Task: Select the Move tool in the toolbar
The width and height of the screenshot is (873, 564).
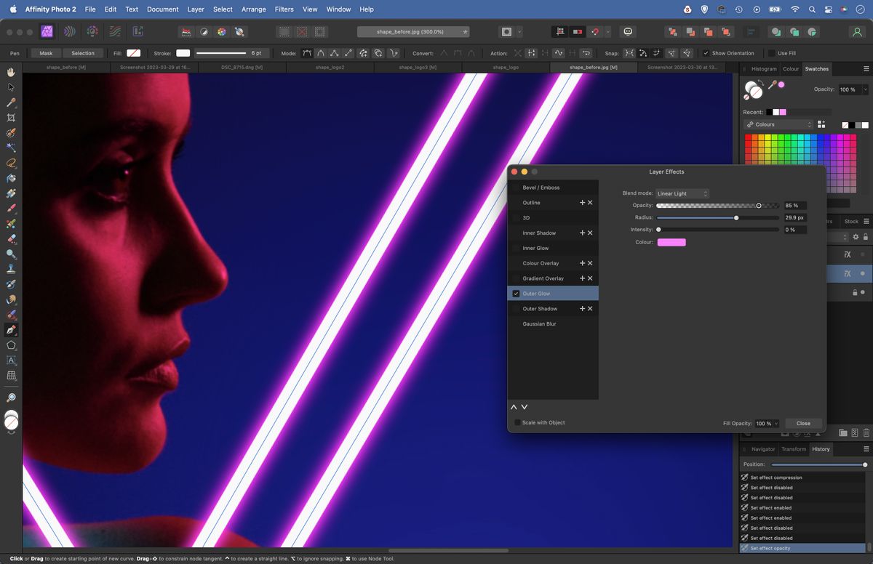Action: click(x=11, y=88)
